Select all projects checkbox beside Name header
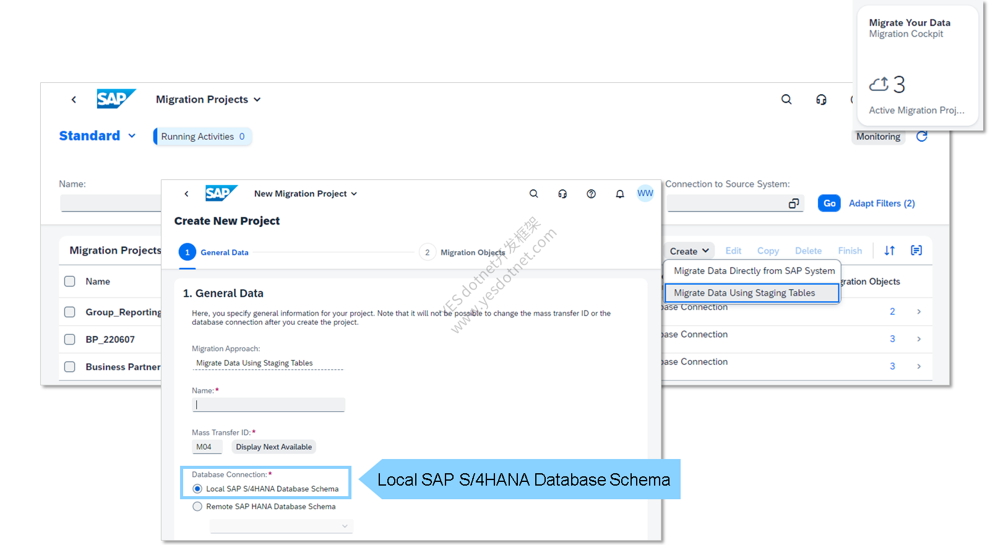 [70, 281]
